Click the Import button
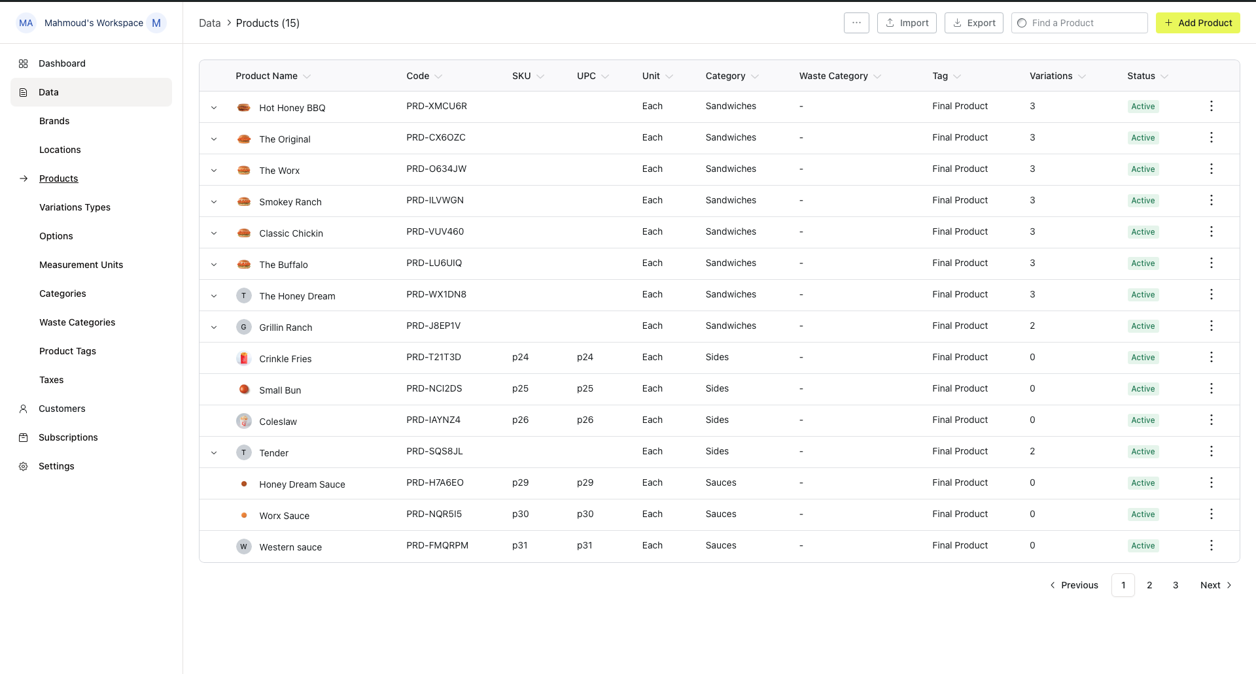1256x674 pixels. tap(907, 23)
